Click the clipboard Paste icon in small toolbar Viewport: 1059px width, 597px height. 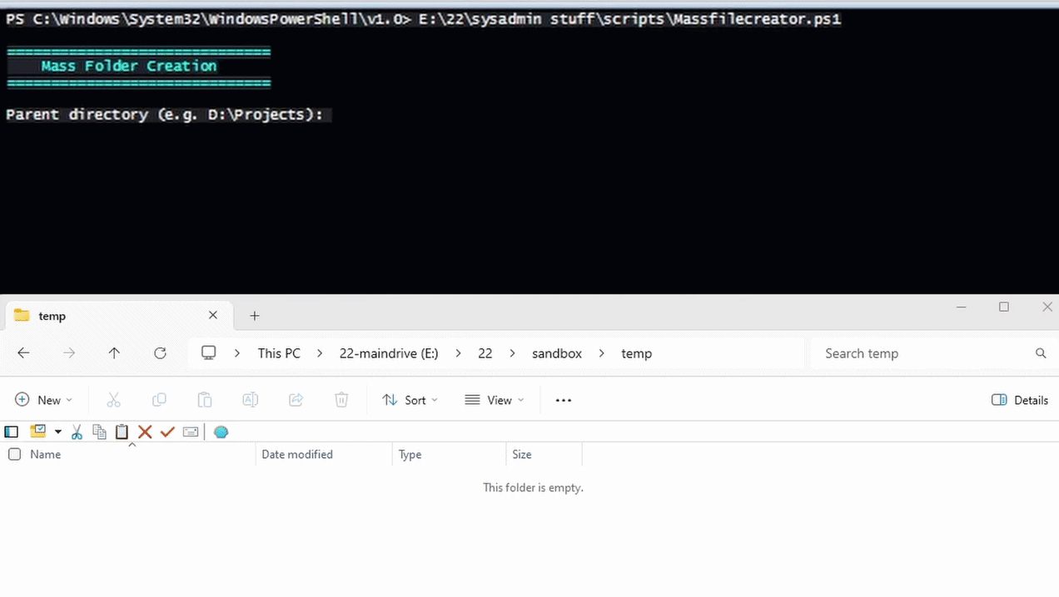[x=122, y=432]
